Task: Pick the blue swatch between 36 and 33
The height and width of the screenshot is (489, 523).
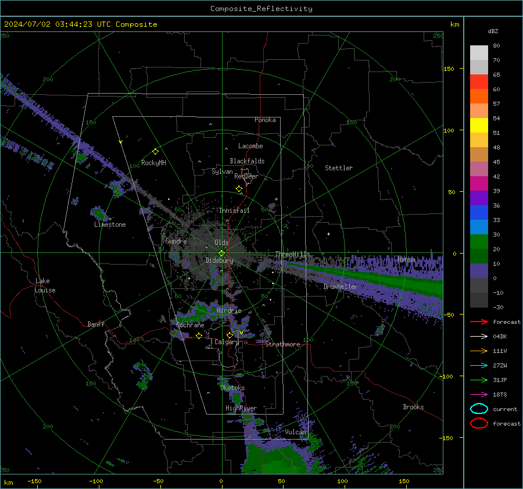Action: pos(479,213)
